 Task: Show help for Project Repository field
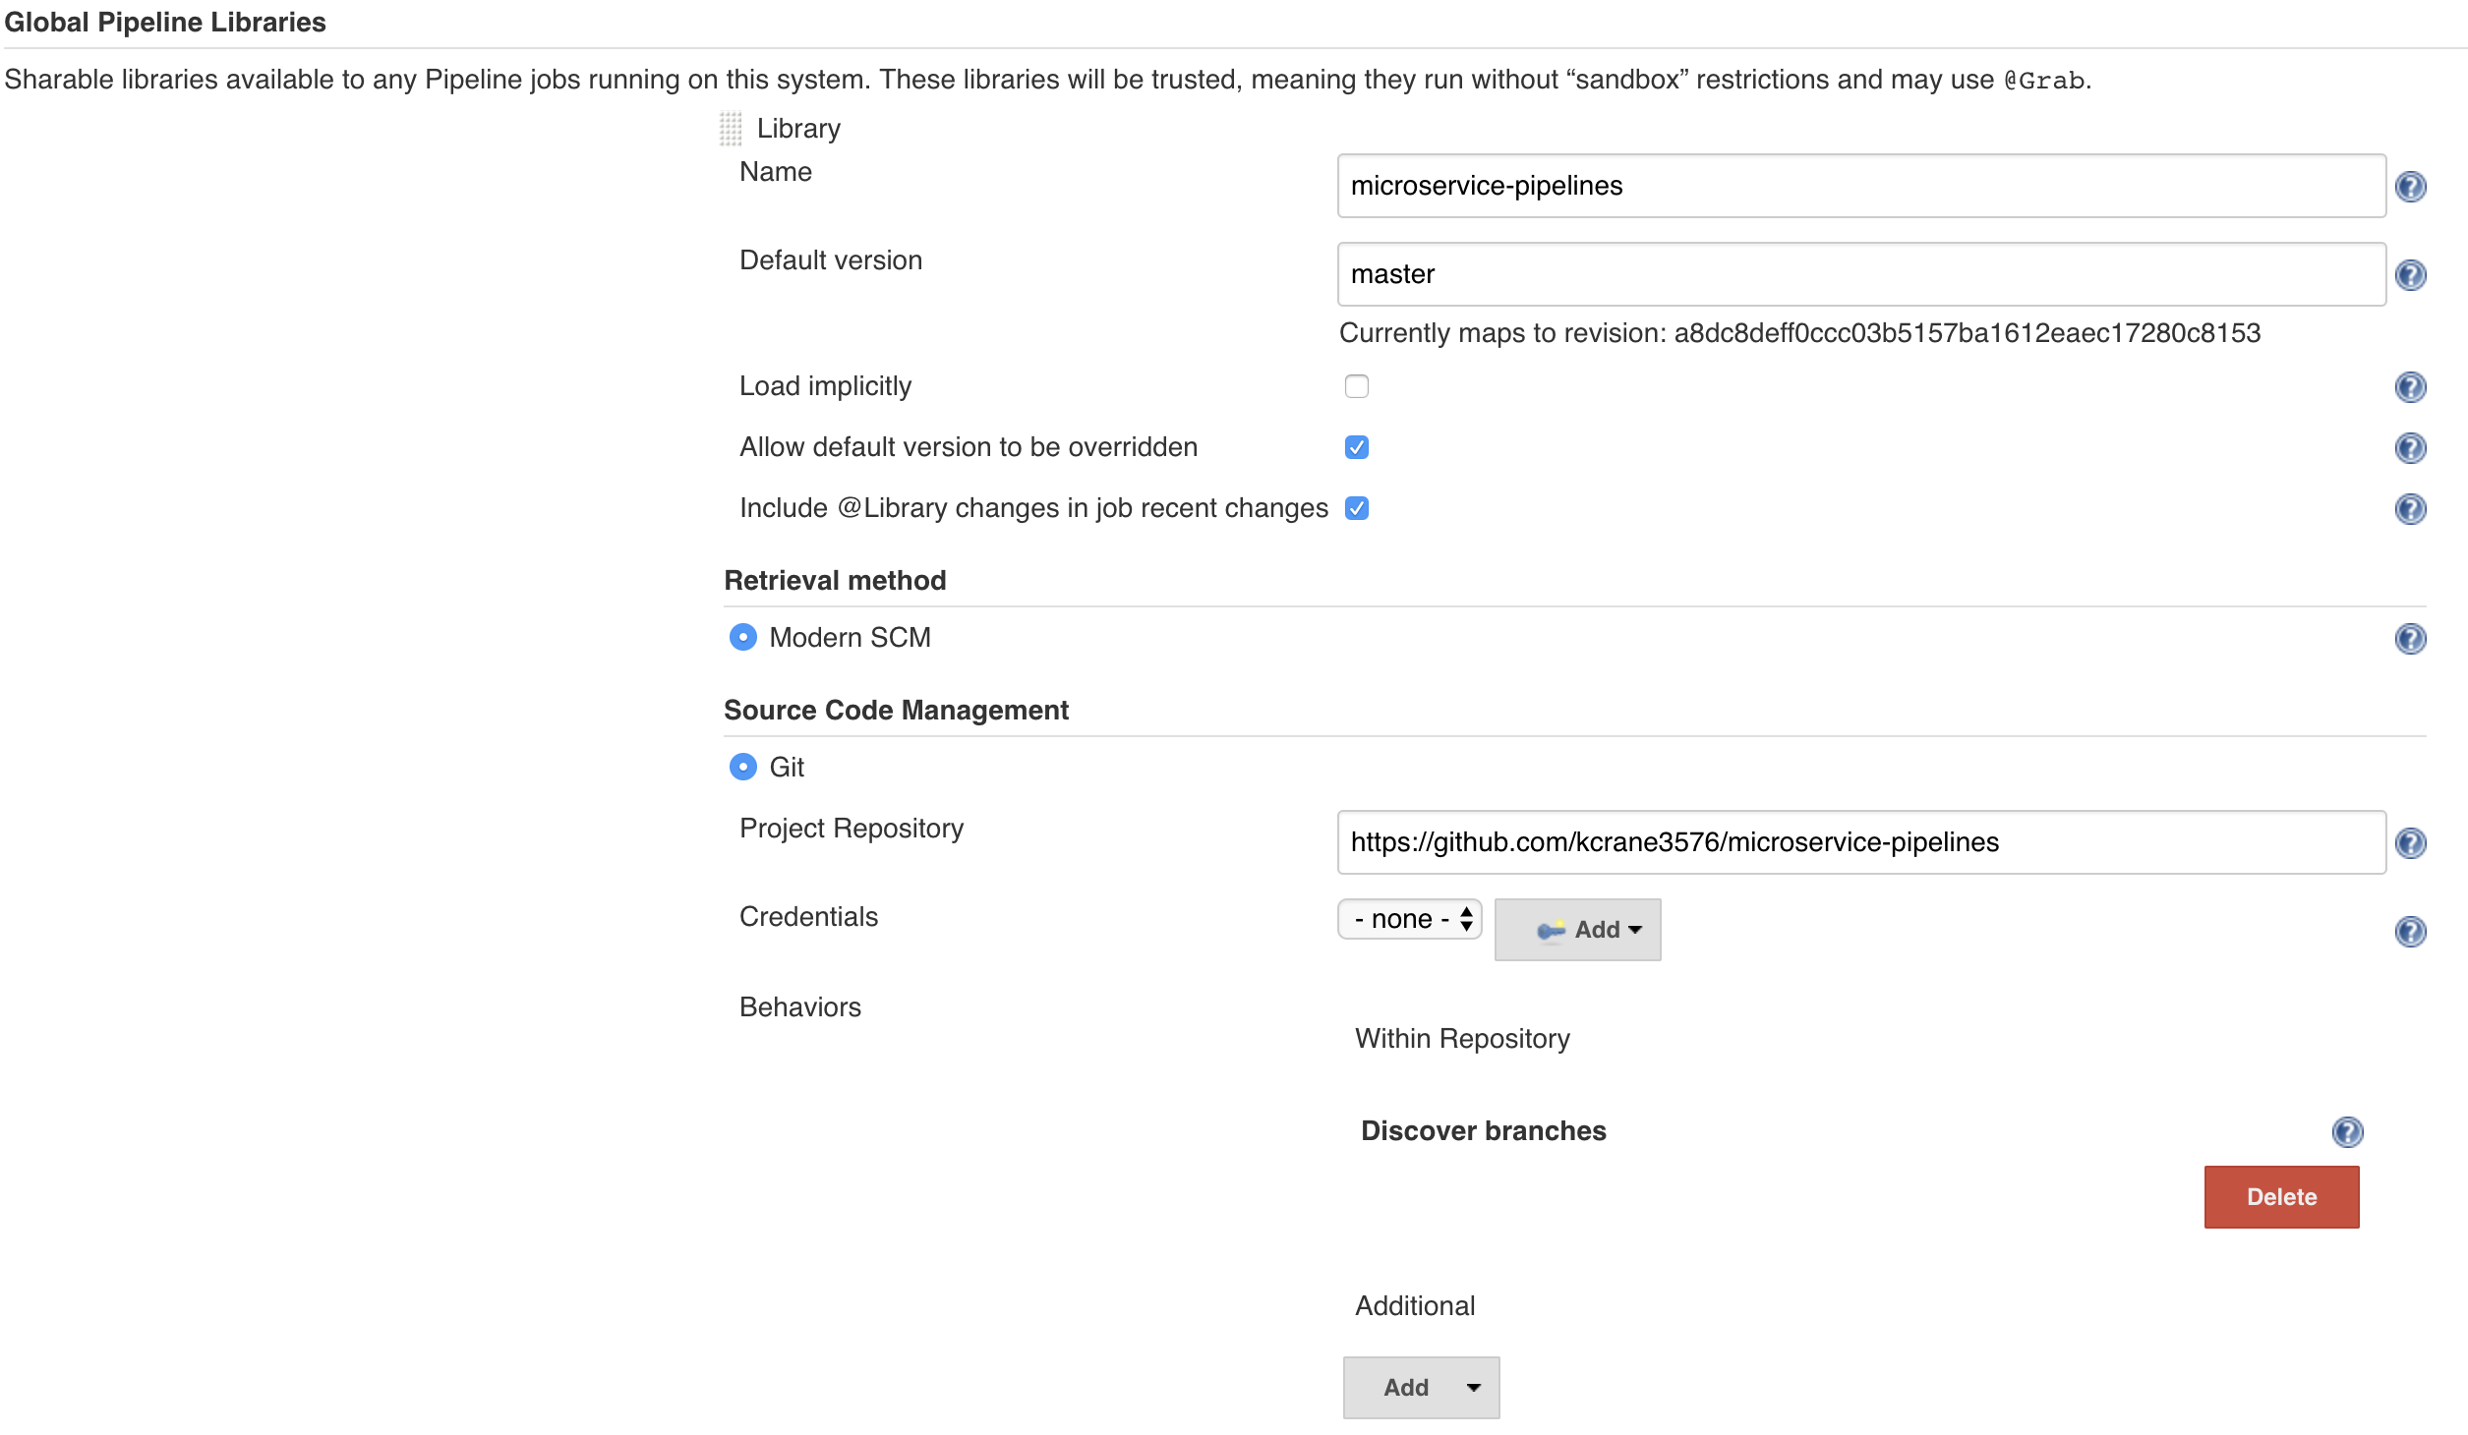[x=2410, y=843]
